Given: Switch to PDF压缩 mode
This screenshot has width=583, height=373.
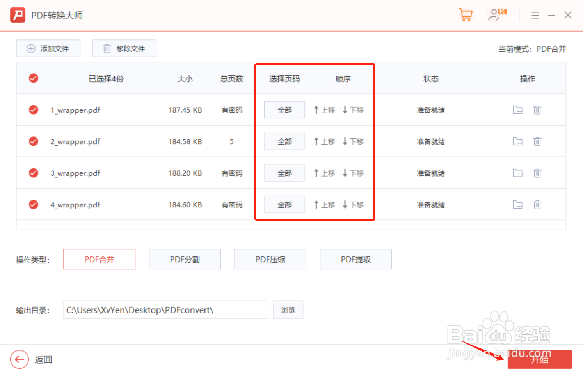Looking at the screenshot, I should click(x=270, y=259).
